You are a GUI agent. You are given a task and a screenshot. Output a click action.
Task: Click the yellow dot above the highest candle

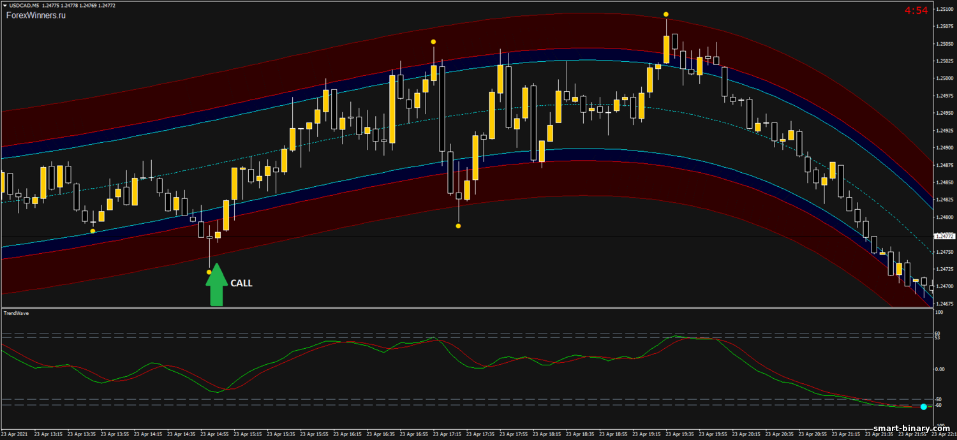666,14
